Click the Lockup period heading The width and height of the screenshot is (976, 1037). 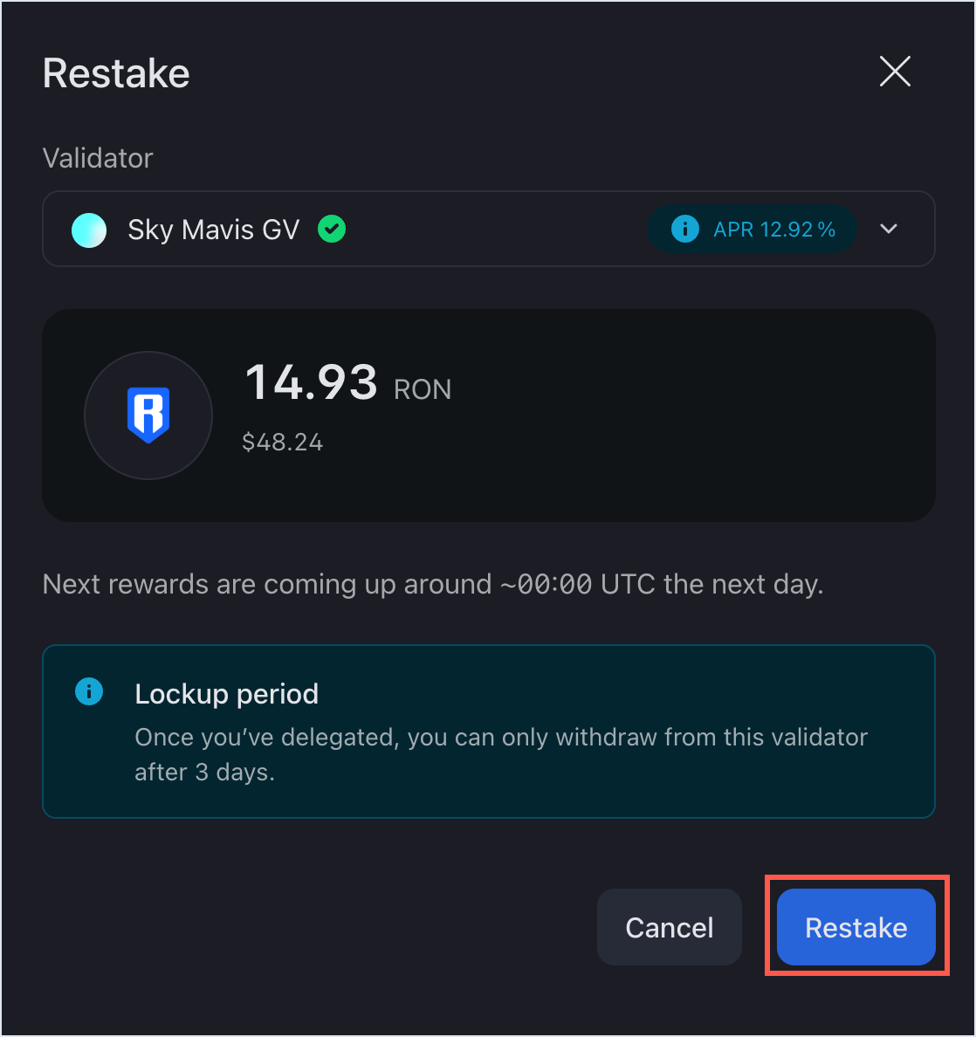point(227,694)
